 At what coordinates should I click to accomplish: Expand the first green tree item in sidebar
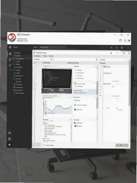(x=13, y=59)
